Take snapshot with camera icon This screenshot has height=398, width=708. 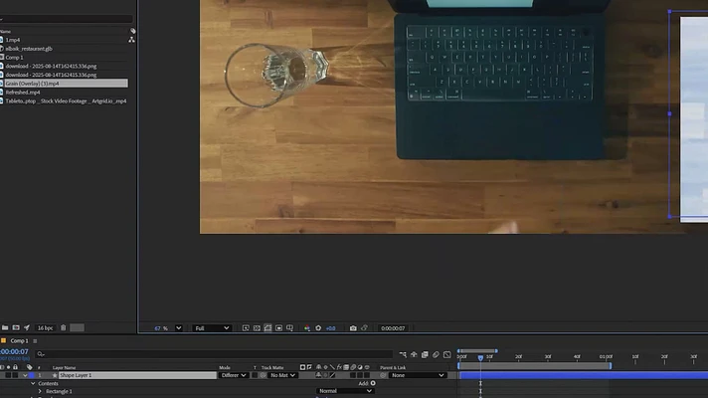[353, 328]
